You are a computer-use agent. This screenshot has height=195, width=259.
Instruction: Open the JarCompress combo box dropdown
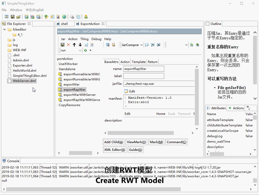point(142,45)
